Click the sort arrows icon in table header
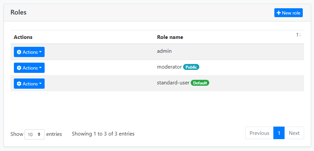Screen dimensions: 314x151 [x=298, y=35]
